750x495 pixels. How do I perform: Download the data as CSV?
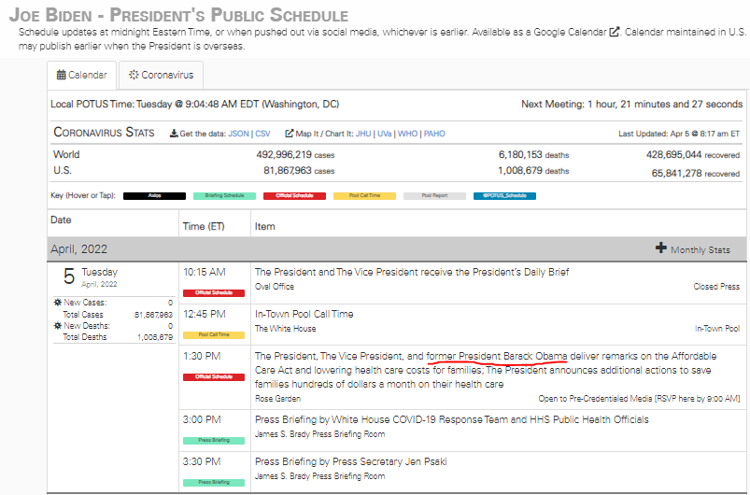coord(262,134)
